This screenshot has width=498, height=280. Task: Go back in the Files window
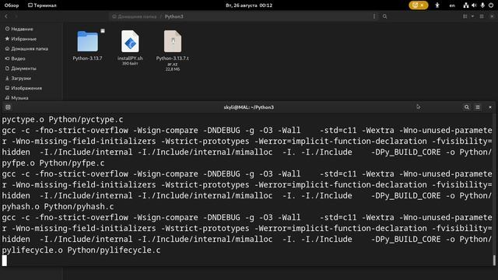tap(6, 16)
